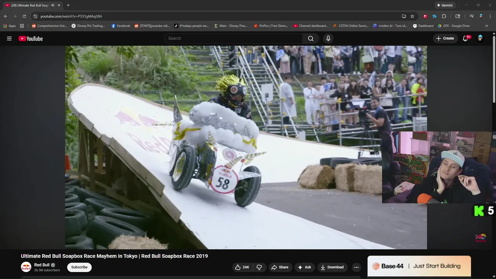This screenshot has height=279, width=496.
Task: Reload the current page
Action: point(24,16)
